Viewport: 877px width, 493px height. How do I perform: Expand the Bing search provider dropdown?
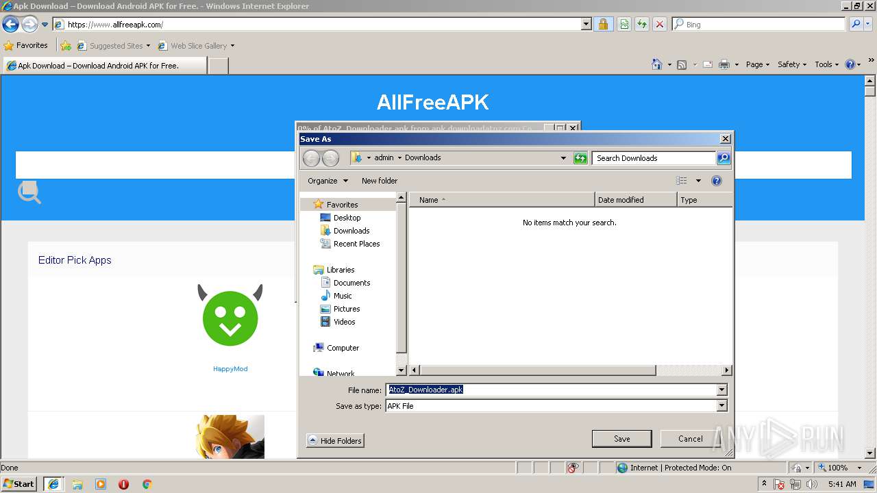point(869,24)
